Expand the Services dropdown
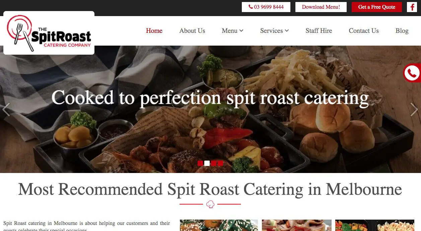This screenshot has height=231, width=421. 274,31
